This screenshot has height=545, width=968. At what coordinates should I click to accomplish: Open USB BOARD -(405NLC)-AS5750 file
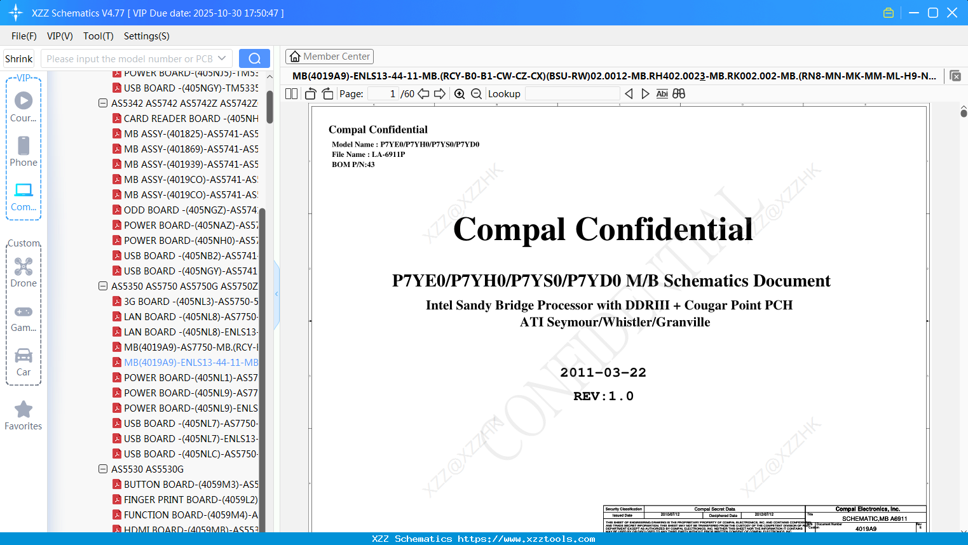(x=186, y=454)
